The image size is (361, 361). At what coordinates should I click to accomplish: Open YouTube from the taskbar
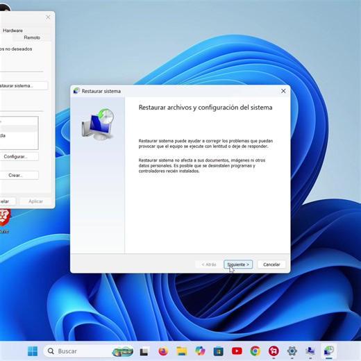click(x=237, y=351)
